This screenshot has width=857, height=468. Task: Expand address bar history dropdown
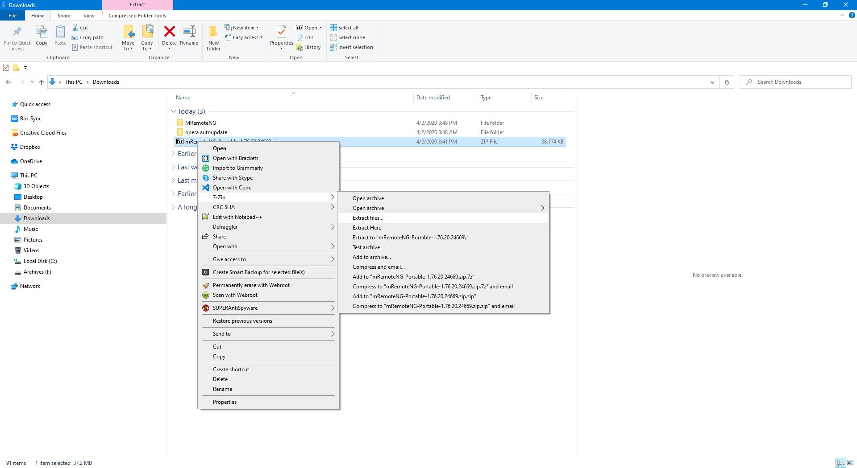712,82
